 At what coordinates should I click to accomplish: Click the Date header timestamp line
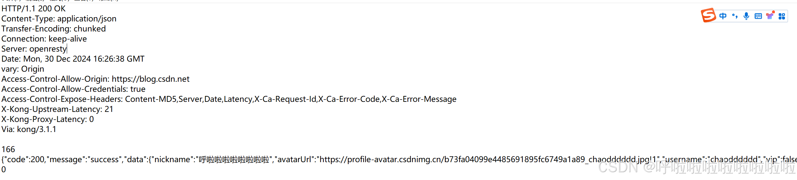pyautogui.click(x=73, y=59)
